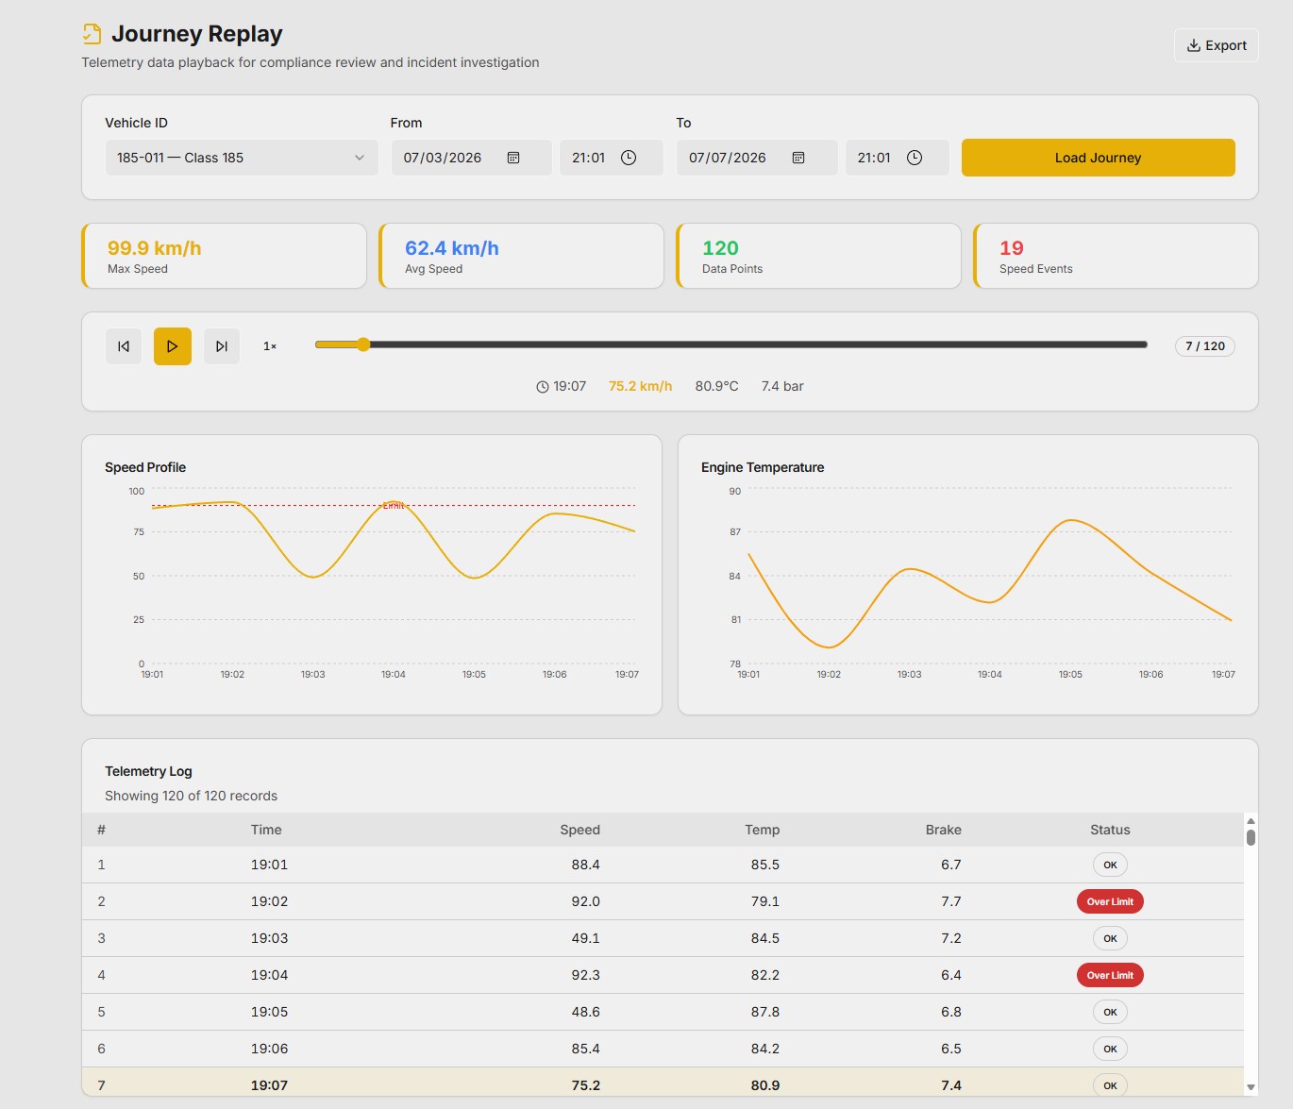
Task: Click the Export button
Action: coord(1216,45)
